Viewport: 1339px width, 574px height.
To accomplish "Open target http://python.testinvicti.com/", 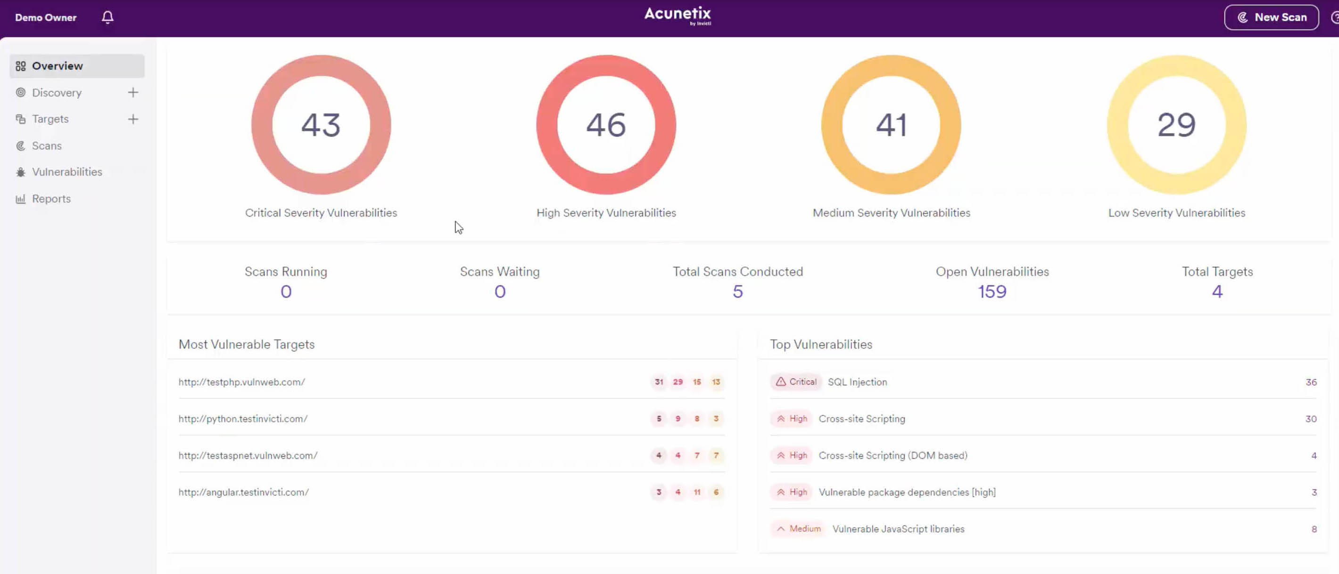I will pos(243,419).
